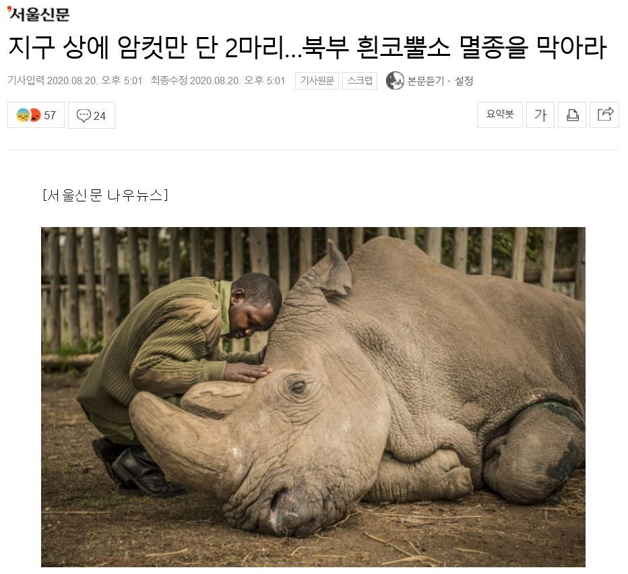
Task: Click the 57 reactions number
Action: coord(50,115)
